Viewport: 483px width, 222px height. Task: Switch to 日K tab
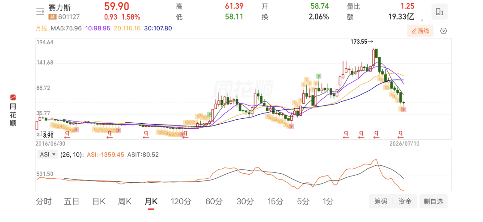99,201
